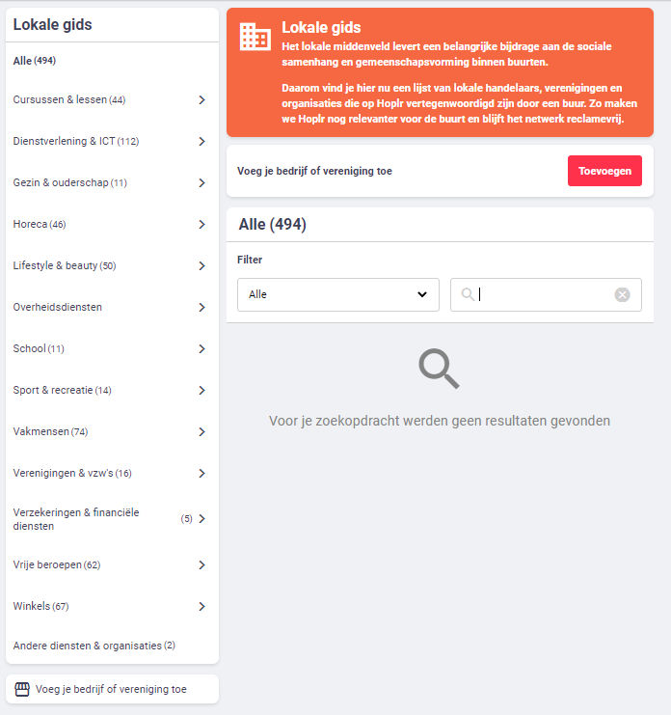The width and height of the screenshot is (671, 715).
Task: Click the shop icon in bottom card
Action: [22, 689]
